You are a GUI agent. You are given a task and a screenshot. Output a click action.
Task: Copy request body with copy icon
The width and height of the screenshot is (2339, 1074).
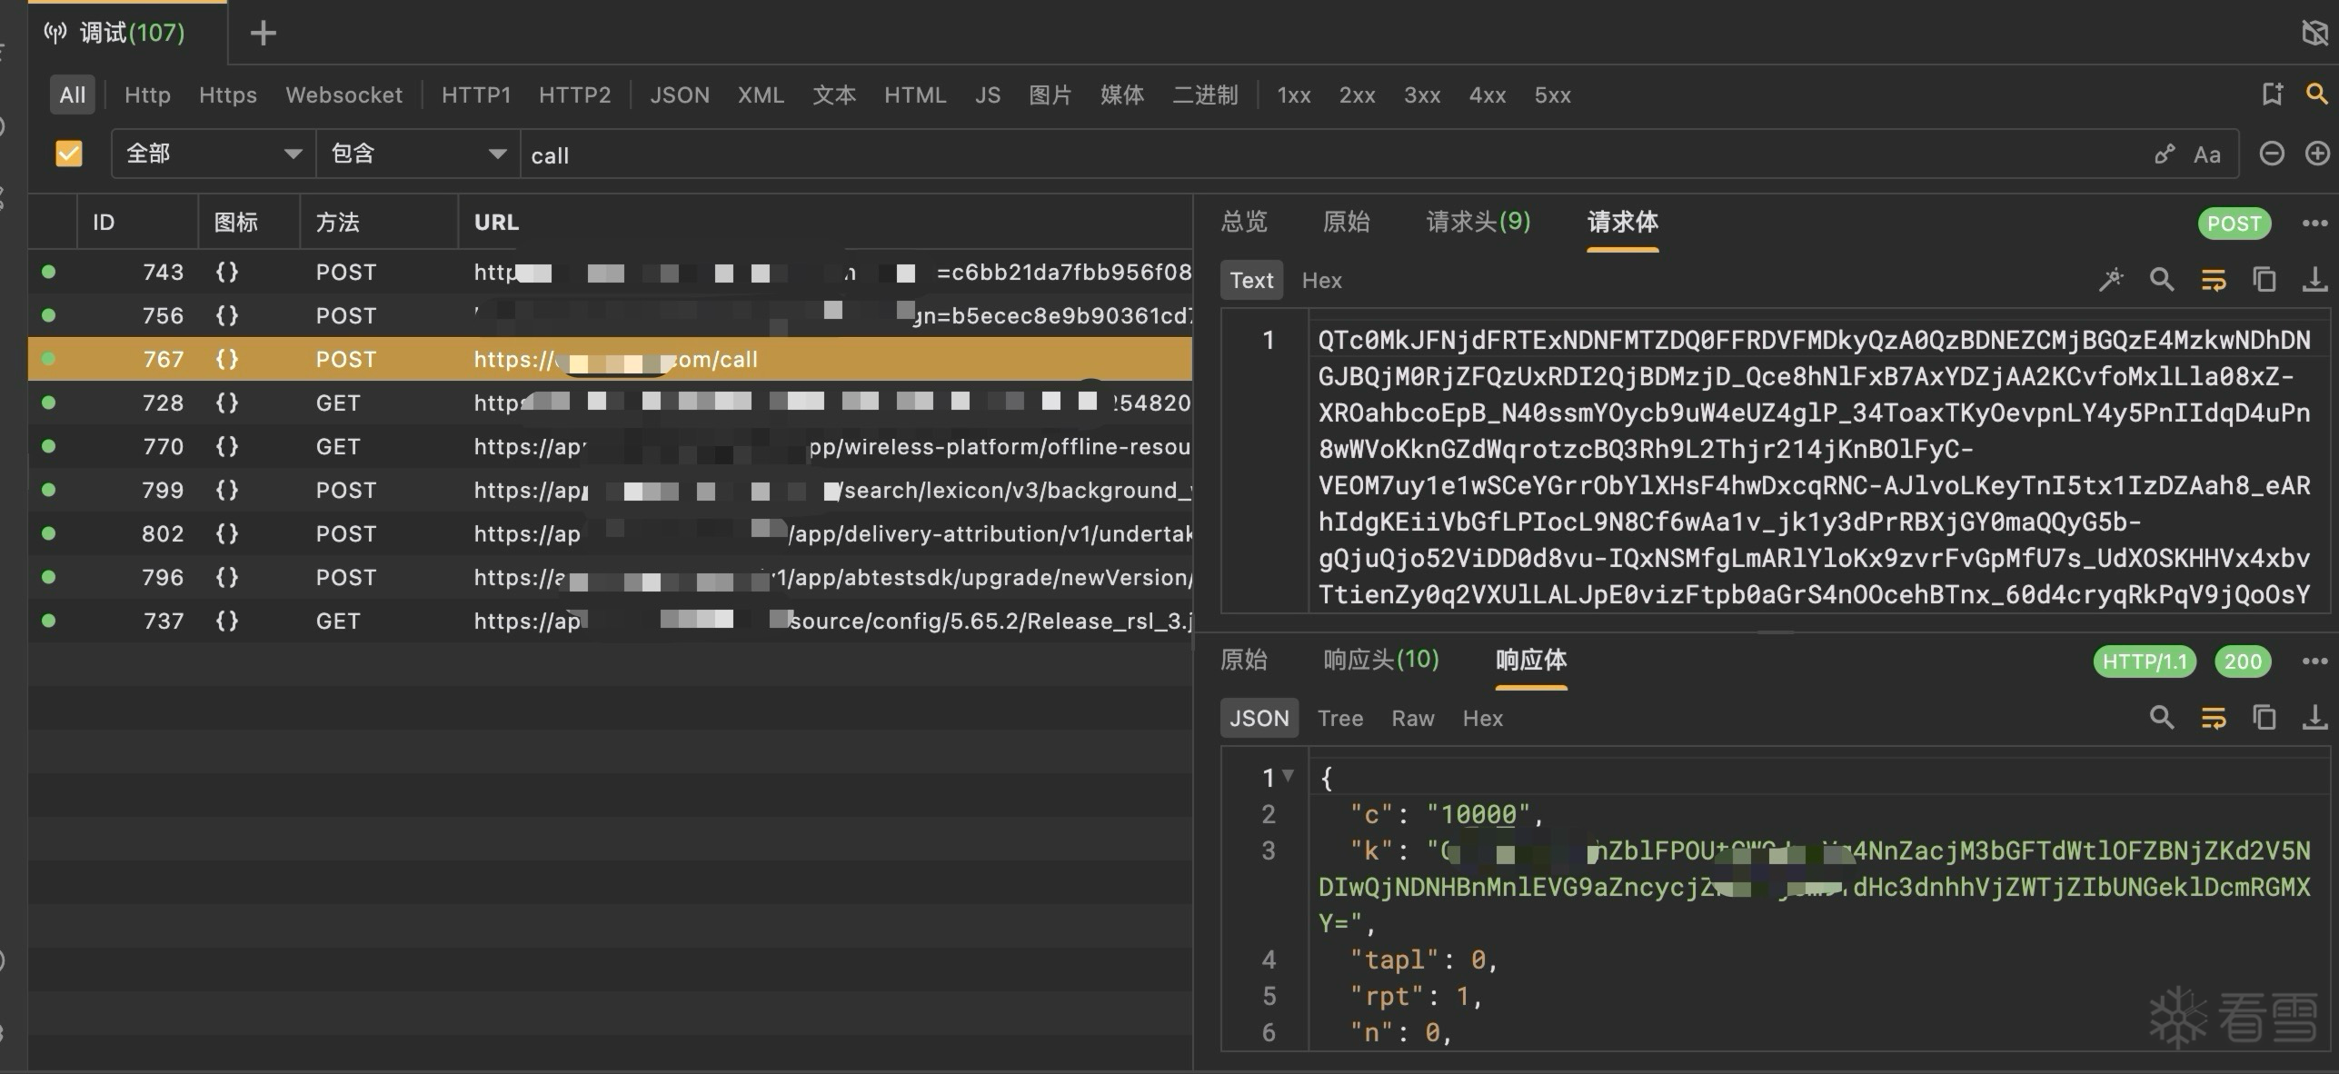click(x=2264, y=280)
